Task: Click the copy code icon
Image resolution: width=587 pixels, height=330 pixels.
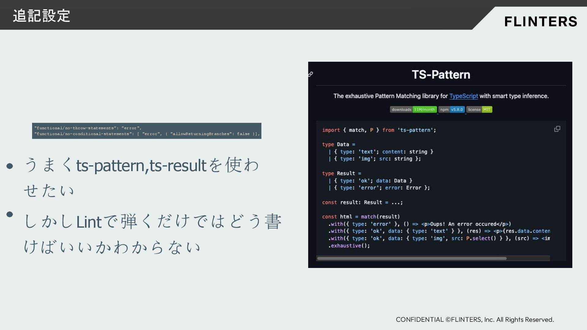Action: (x=557, y=129)
